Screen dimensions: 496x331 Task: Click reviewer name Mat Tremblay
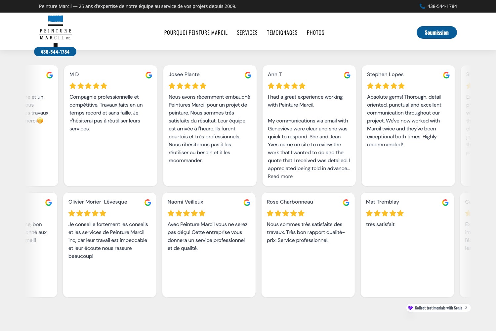(x=383, y=202)
